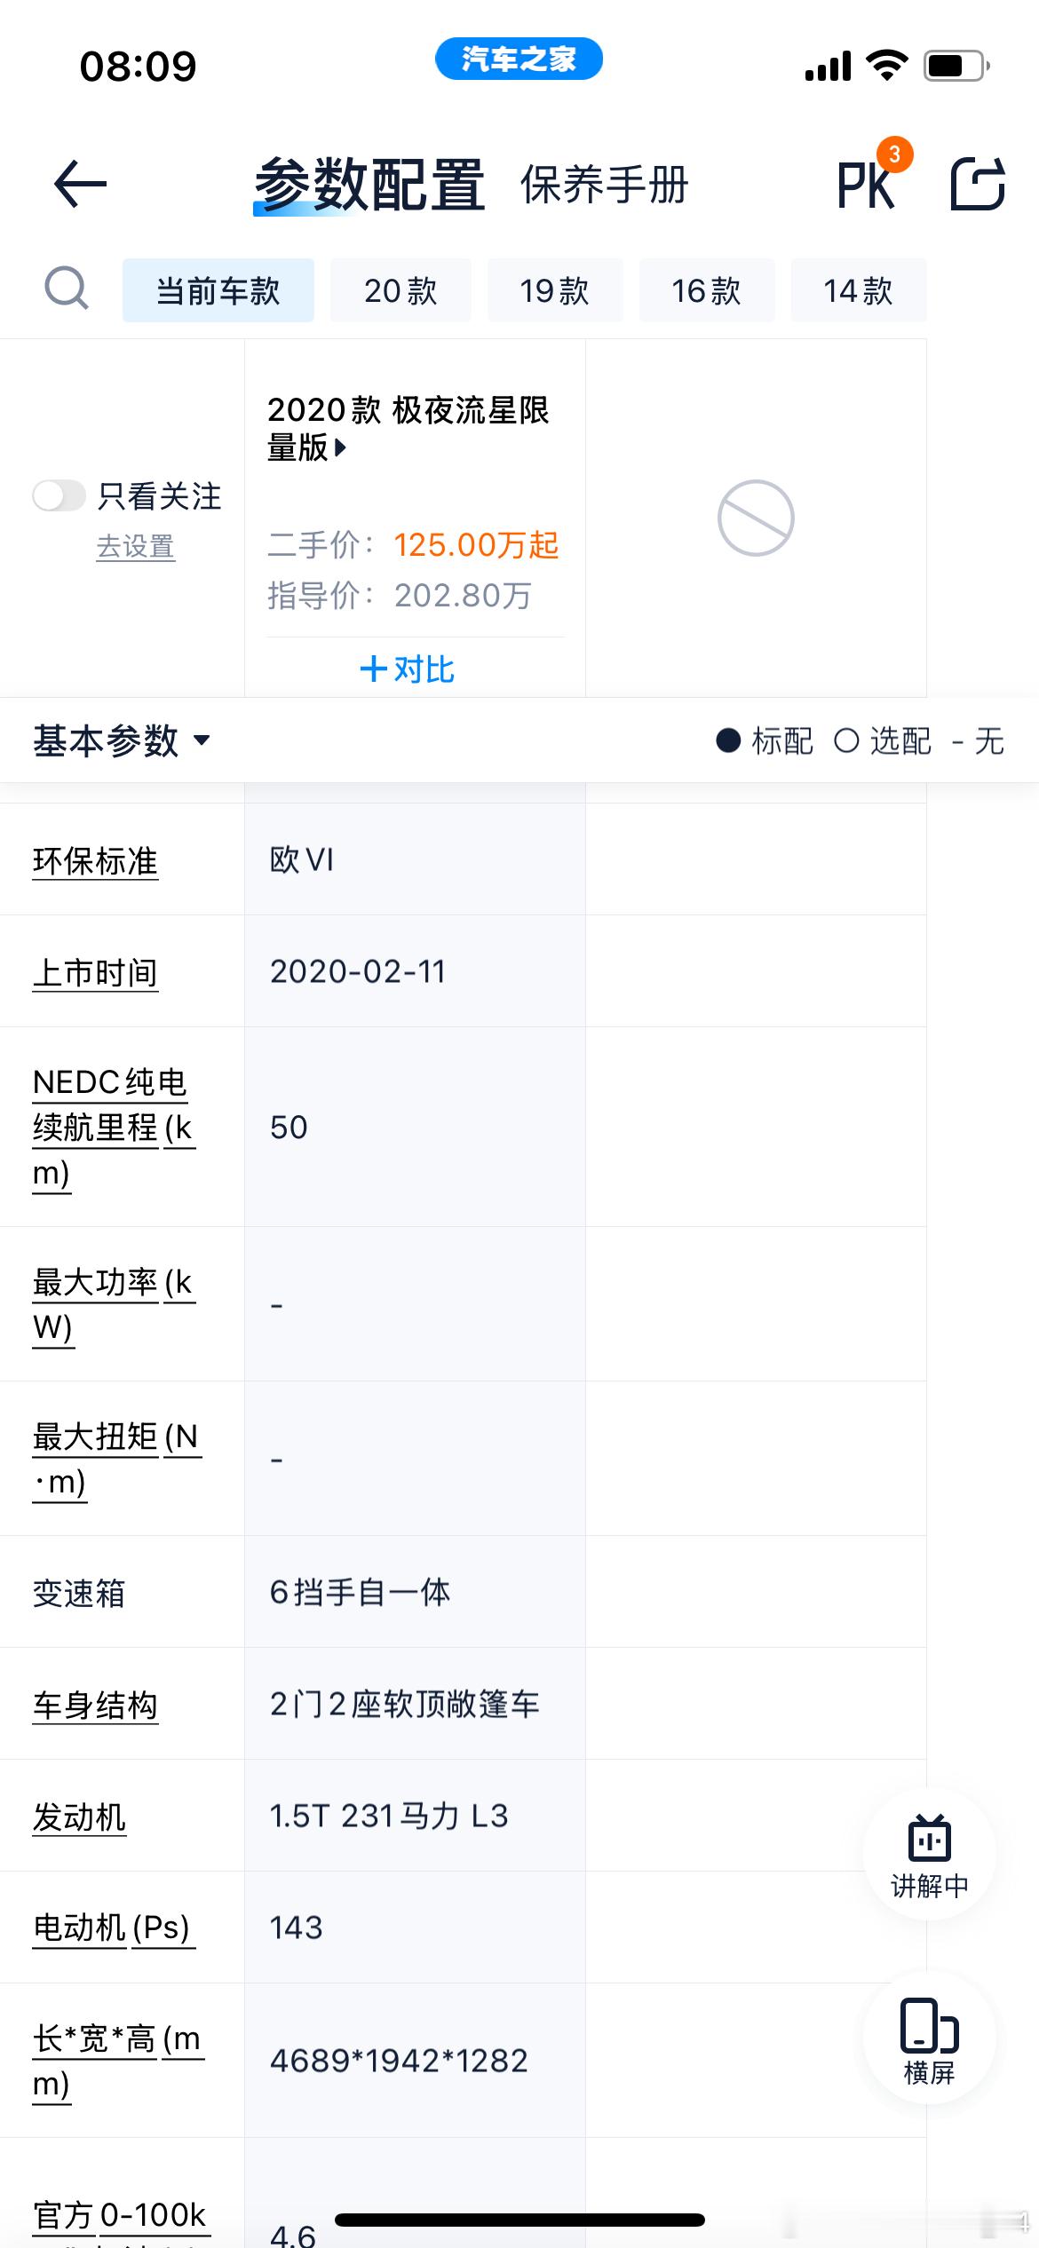Open the share icon at top right
The image size is (1039, 2248).
pyautogui.click(x=977, y=185)
